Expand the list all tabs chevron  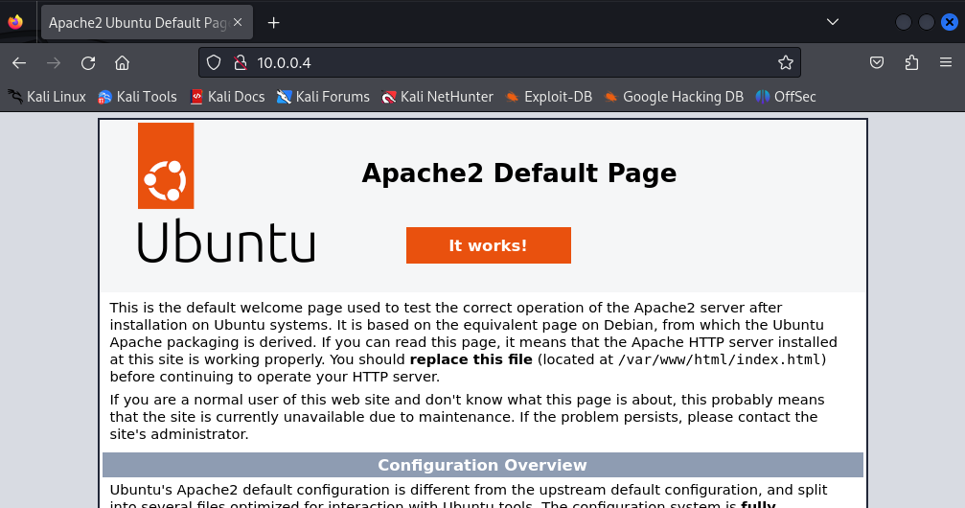[x=833, y=22]
